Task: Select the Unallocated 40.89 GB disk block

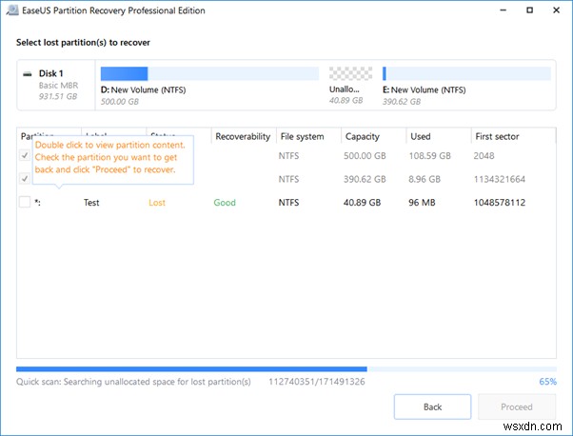Action: [x=349, y=82]
